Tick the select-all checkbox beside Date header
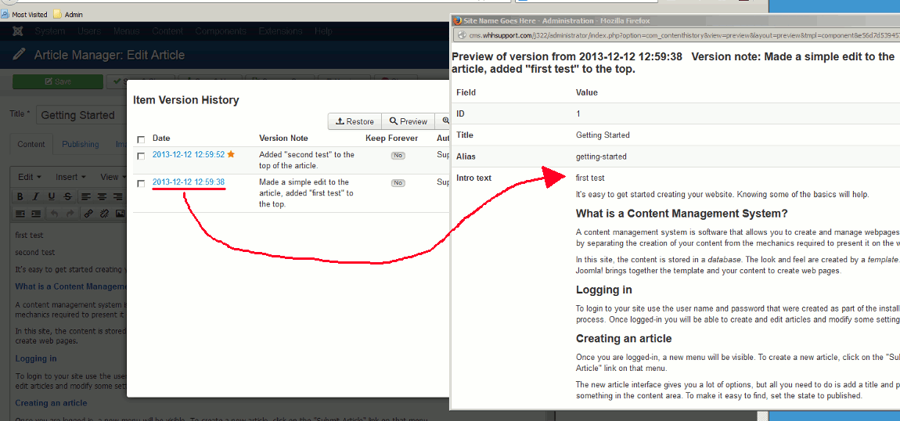This screenshot has width=900, height=421. coord(141,139)
